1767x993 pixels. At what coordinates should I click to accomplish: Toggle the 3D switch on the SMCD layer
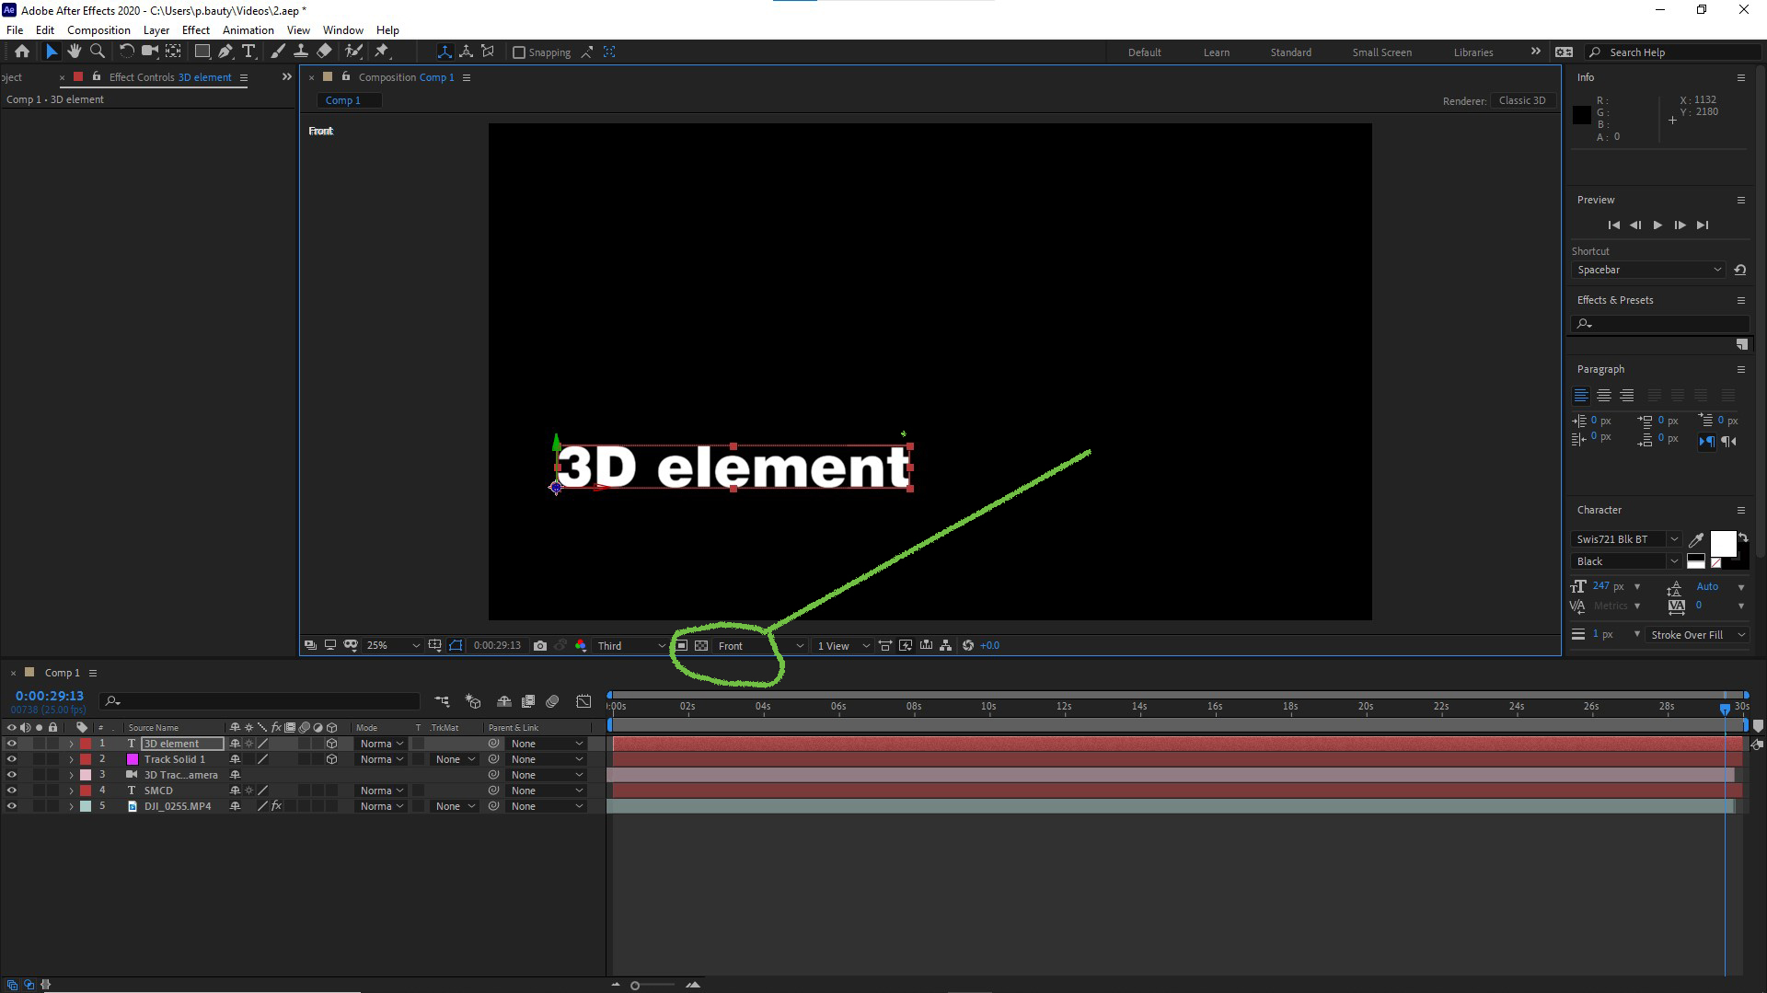pyautogui.click(x=332, y=790)
